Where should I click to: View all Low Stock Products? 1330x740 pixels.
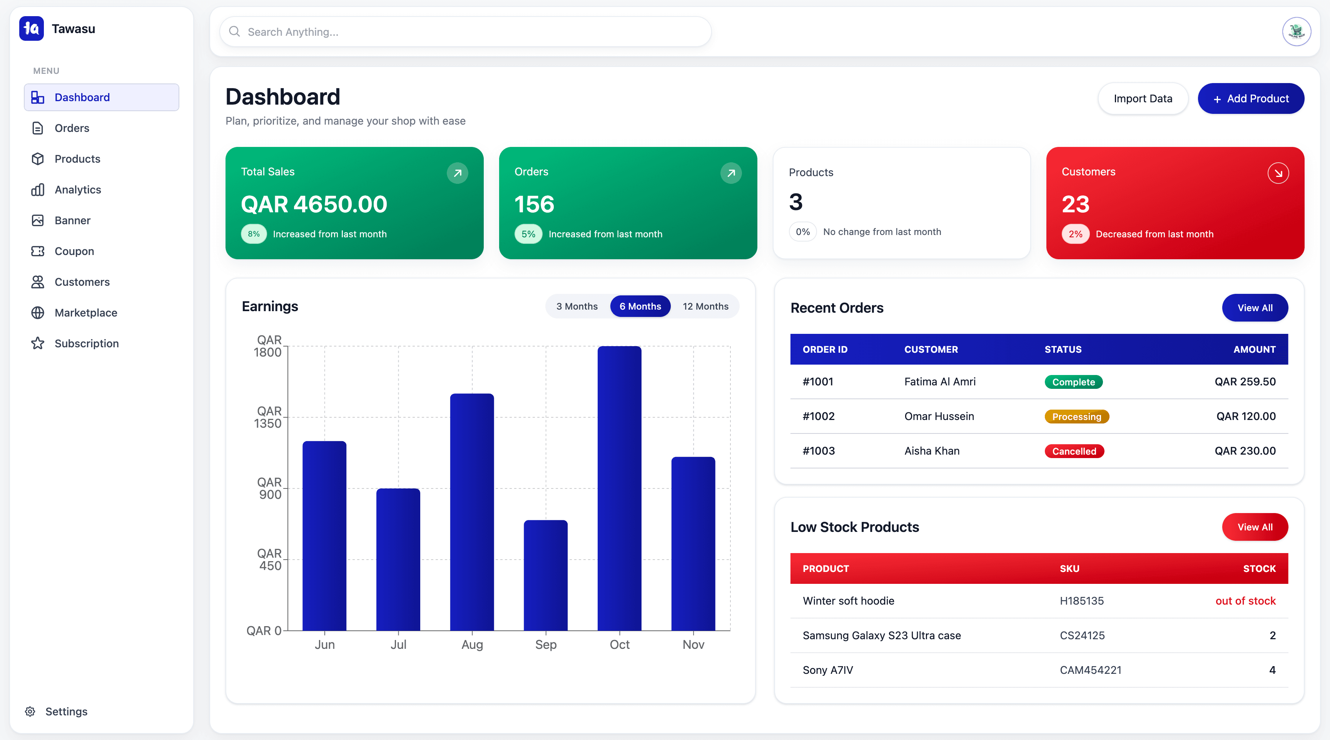tap(1255, 527)
